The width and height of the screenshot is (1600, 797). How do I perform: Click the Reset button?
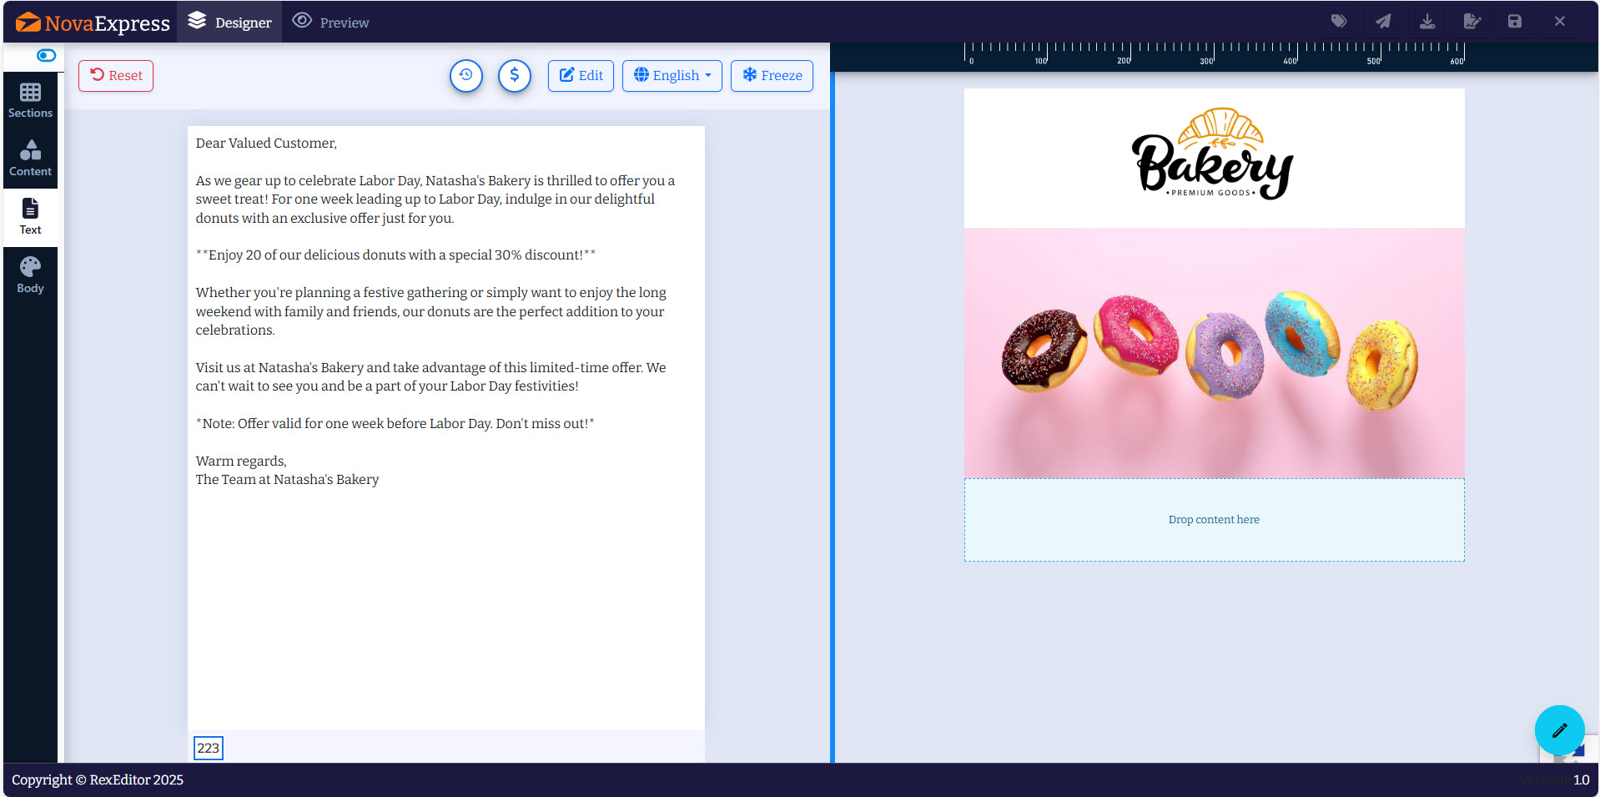pyautogui.click(x=116, y=76)
